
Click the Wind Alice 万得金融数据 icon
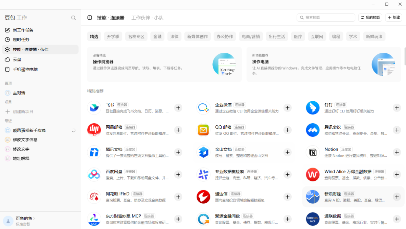coord(313,175)
